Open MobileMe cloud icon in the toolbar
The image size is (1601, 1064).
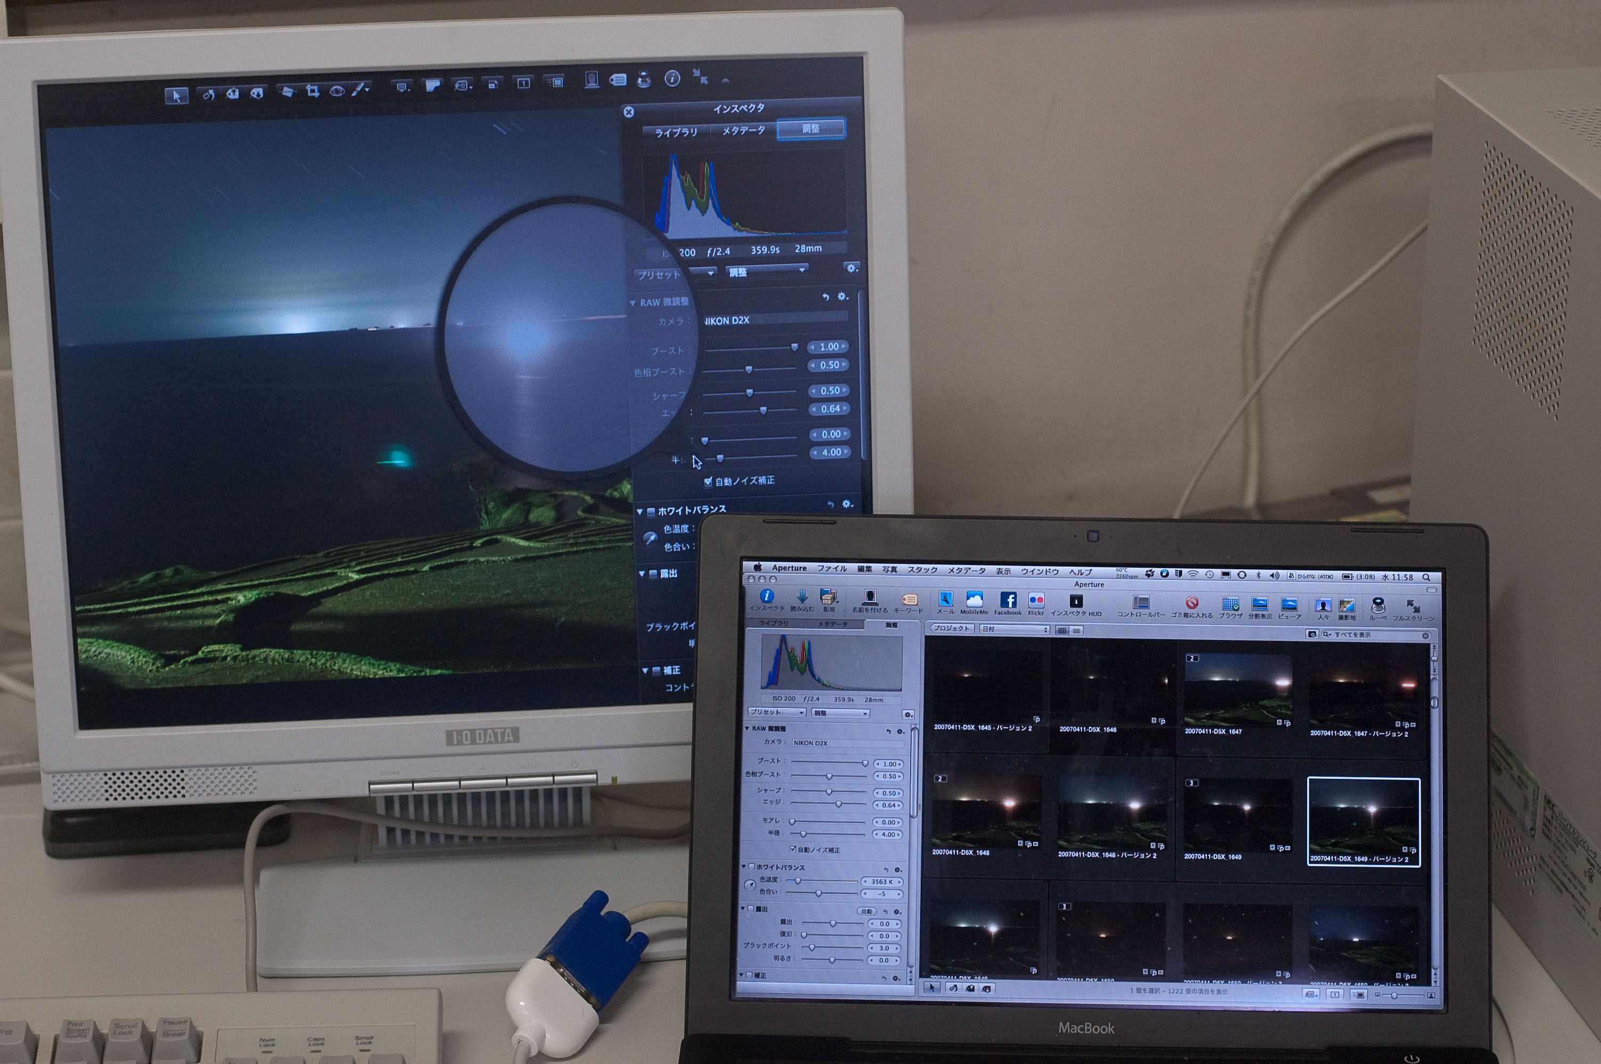click(974, 599)
